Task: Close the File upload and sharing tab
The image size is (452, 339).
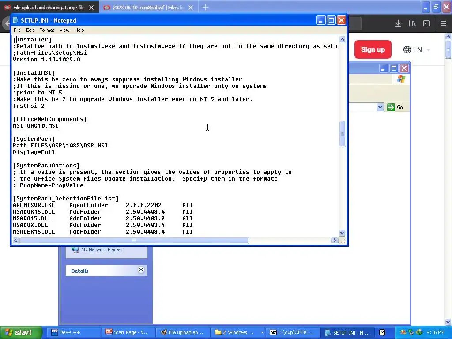Action: pos(91,8)
